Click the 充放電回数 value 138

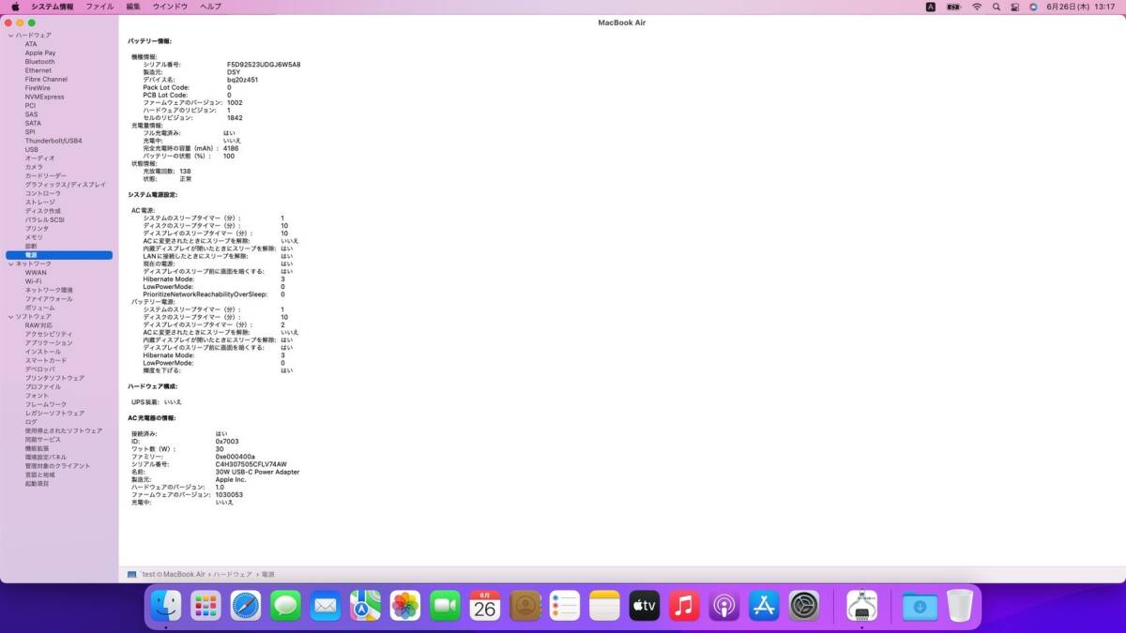tap(185, 171)
